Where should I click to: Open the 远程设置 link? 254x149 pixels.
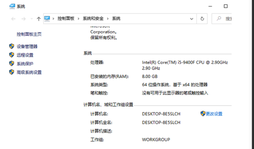25,55
